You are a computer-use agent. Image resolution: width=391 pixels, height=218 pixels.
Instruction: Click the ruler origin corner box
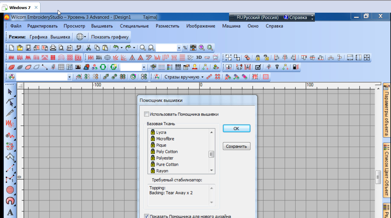click(20, 86)
